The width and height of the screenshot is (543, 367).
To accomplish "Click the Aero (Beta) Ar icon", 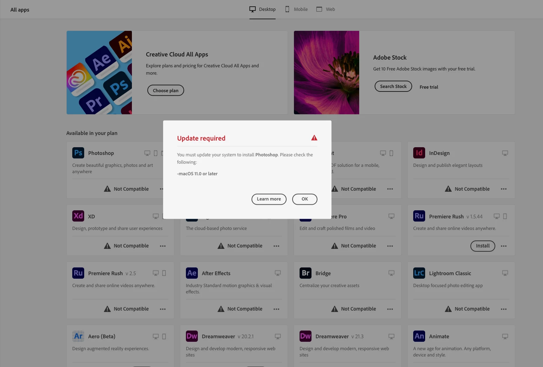I will 78,336.
